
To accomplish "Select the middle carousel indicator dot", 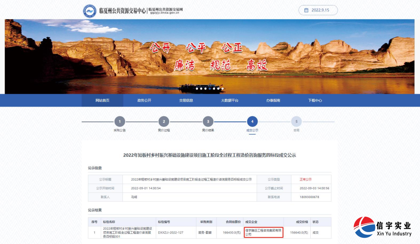I will point(210,88).
